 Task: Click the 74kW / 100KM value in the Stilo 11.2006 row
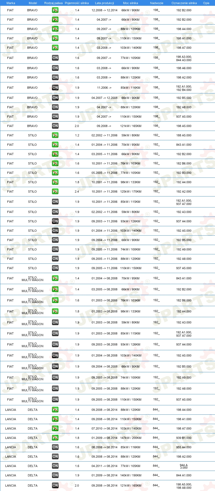131,249
